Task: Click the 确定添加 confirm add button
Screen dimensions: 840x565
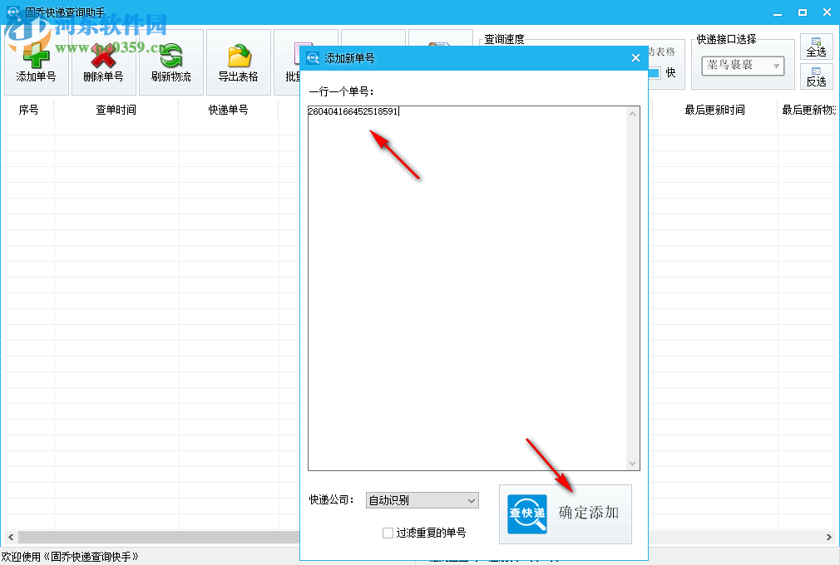Action: [566, 514]
